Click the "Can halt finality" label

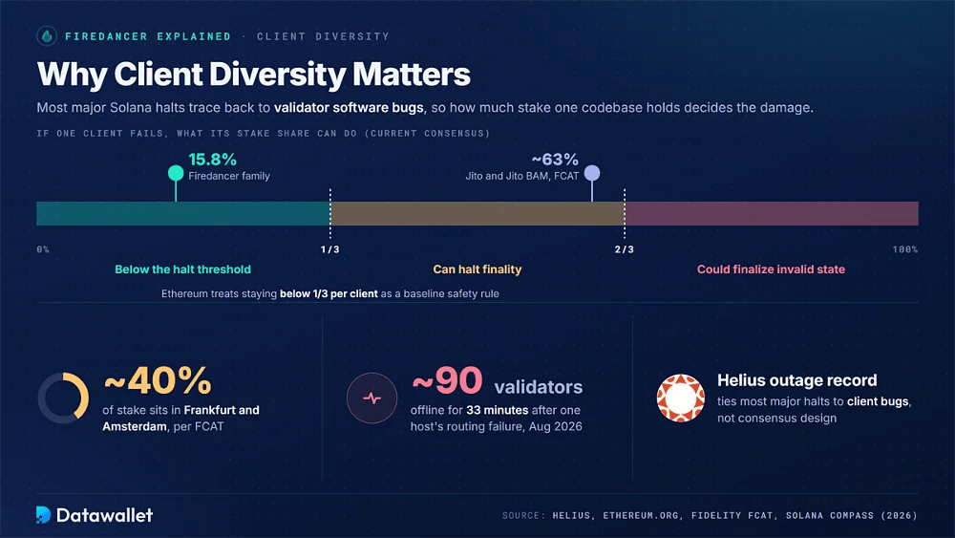[477, 269]
